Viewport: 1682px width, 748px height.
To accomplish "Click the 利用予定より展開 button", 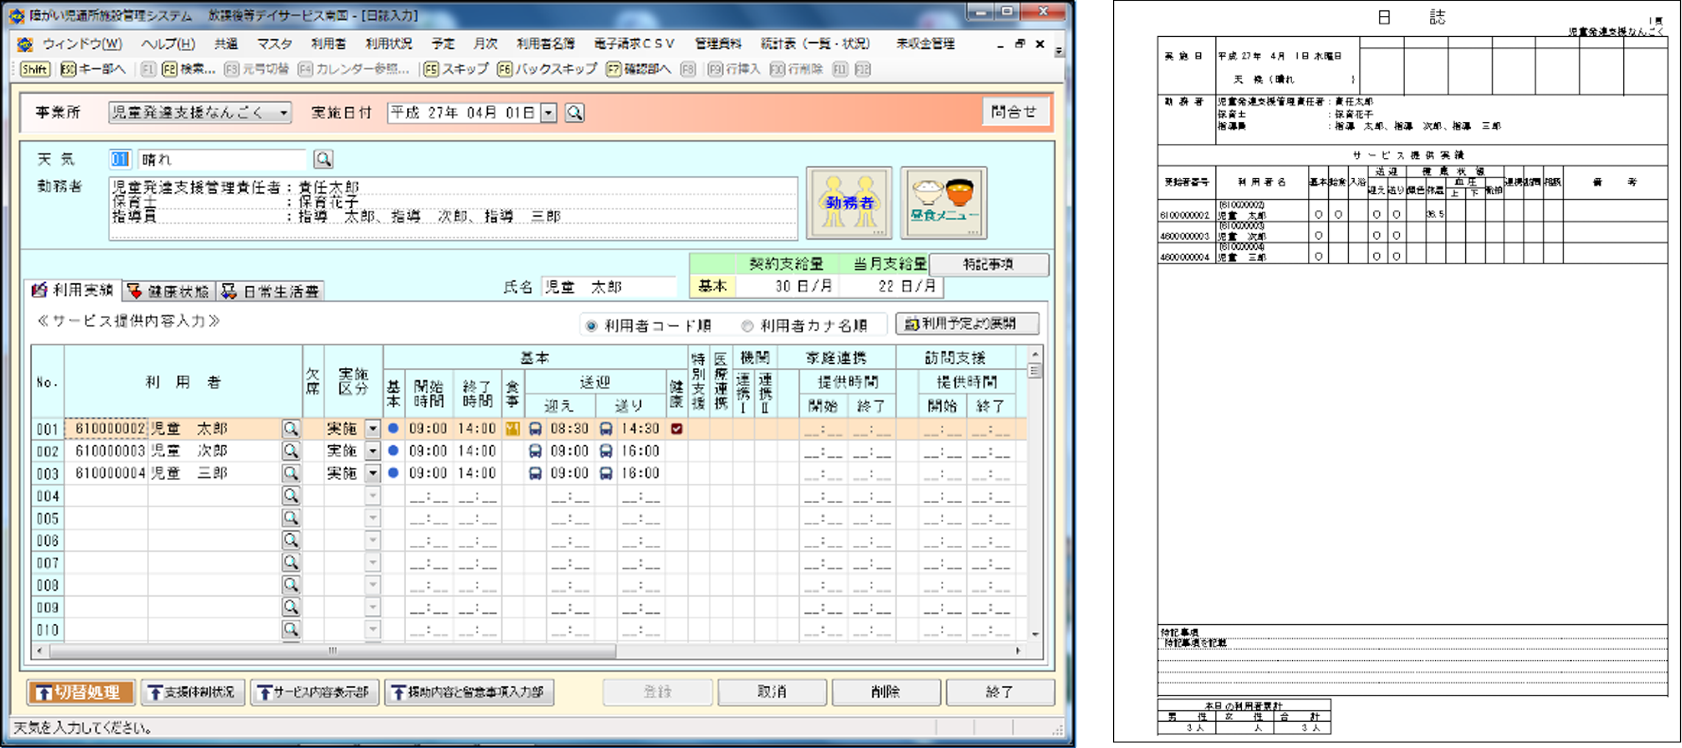I will [x=966, y=323].
